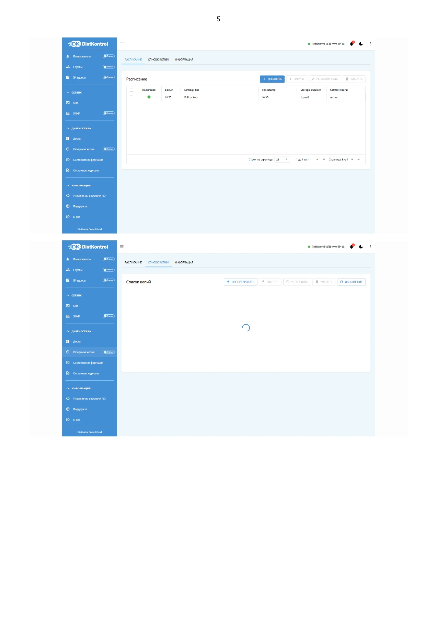This screenshot has height=619, width=437.
Task: Click the DistKontrol logo on the Расписание screen
Action: click(x=88, y=44)
